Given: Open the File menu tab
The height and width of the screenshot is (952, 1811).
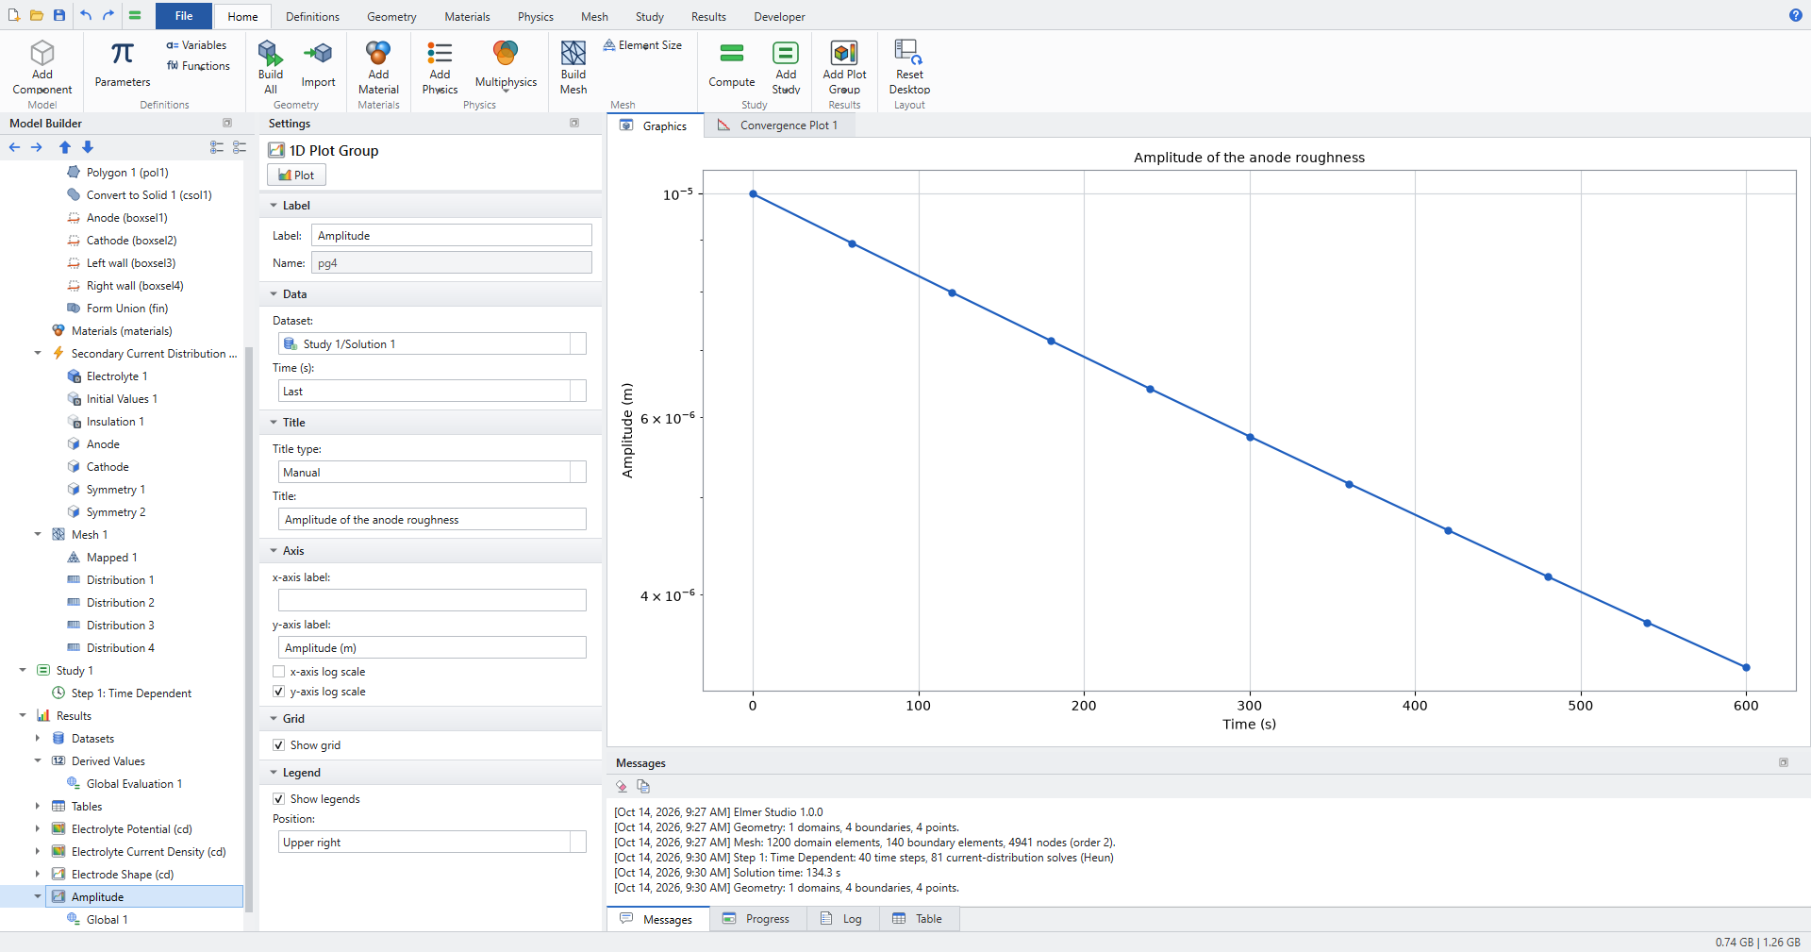Looking at the screenshot, I should [184, 16].
